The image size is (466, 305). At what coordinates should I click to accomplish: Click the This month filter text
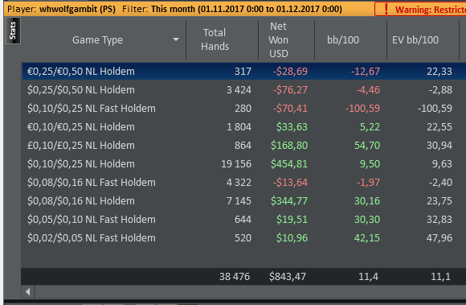point(173,9)
